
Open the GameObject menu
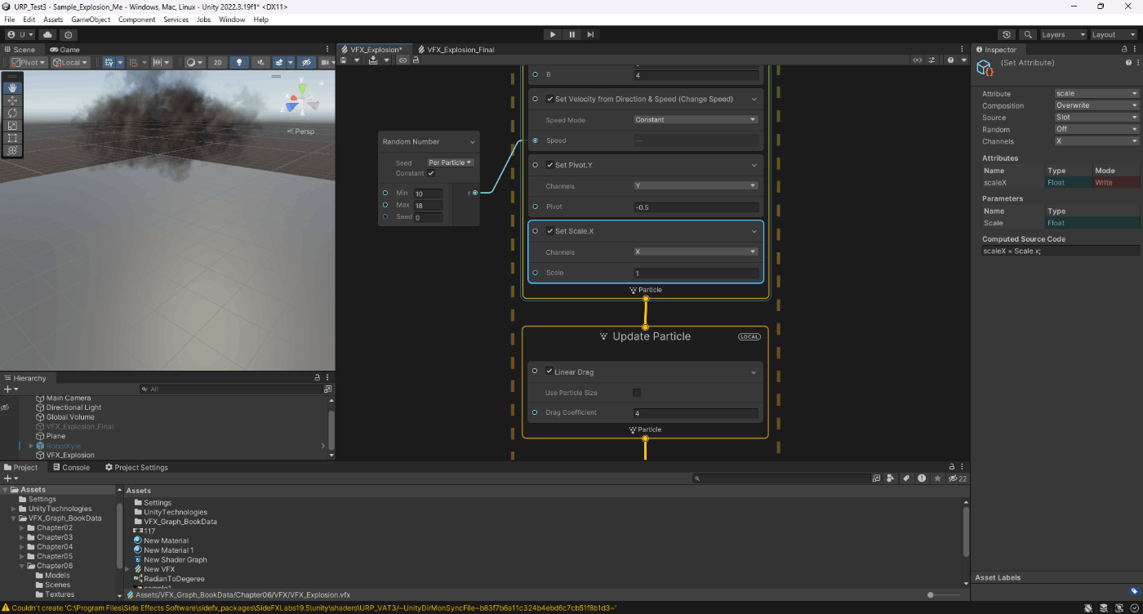[x=91, y=19]
